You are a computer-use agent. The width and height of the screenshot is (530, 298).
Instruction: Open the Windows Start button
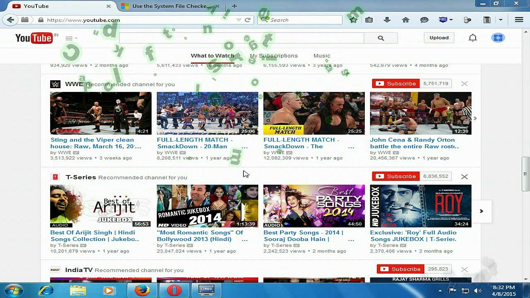(x=14, y=290)
